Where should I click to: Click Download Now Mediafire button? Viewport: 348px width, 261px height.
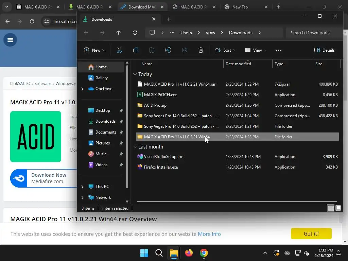[43, 178]
